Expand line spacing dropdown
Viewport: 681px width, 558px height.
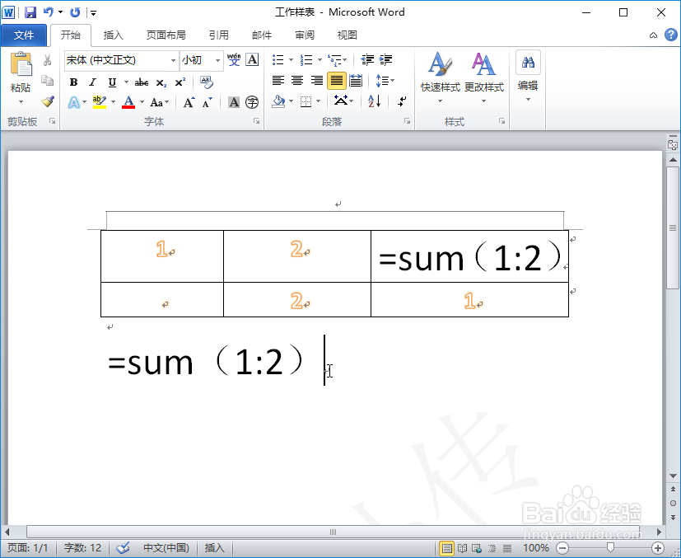point(392,81)
